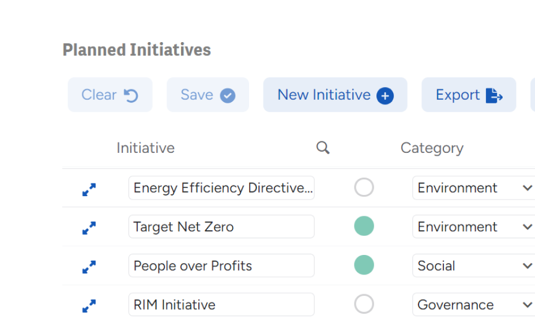Toggle green status circle for People over Profits
The image size is (535, 323).
tap(364, 265)
